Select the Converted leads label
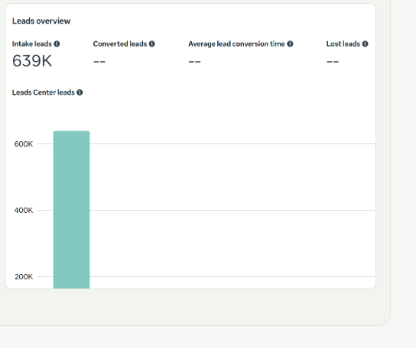Viewport: 416px width, 348px height. click(x=120, y=44)
